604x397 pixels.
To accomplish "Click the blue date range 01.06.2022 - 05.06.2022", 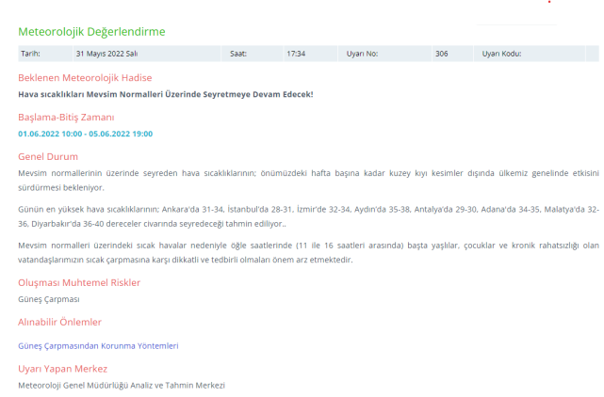I will 85,134.
